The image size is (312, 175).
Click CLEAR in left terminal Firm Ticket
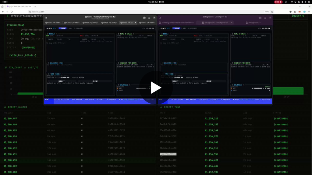(x=95, y=81)
